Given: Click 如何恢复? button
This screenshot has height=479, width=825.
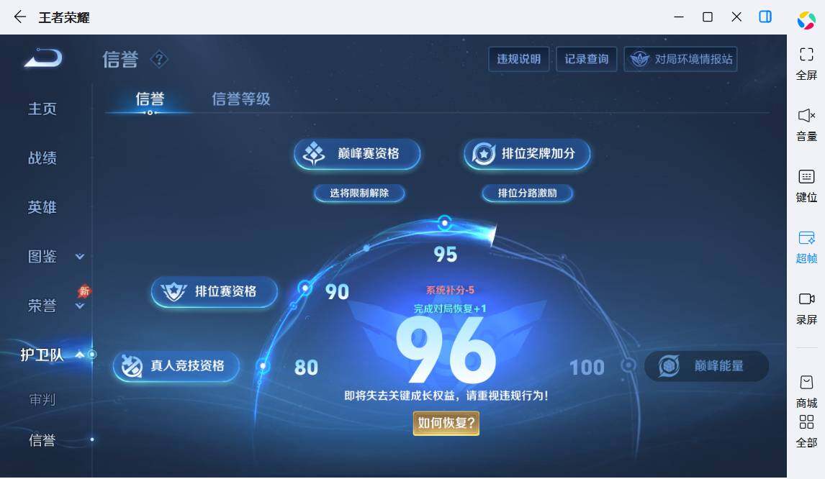Looking at the screenshot, I should (x=446, y=424).
